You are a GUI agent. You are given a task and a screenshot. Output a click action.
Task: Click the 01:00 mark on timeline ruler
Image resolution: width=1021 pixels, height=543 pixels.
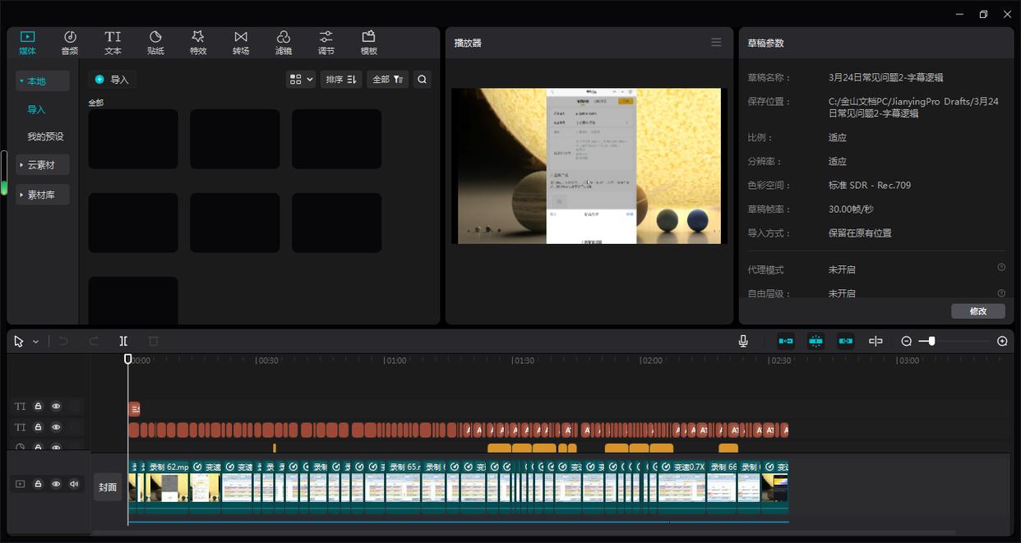[x=396, y=360]
